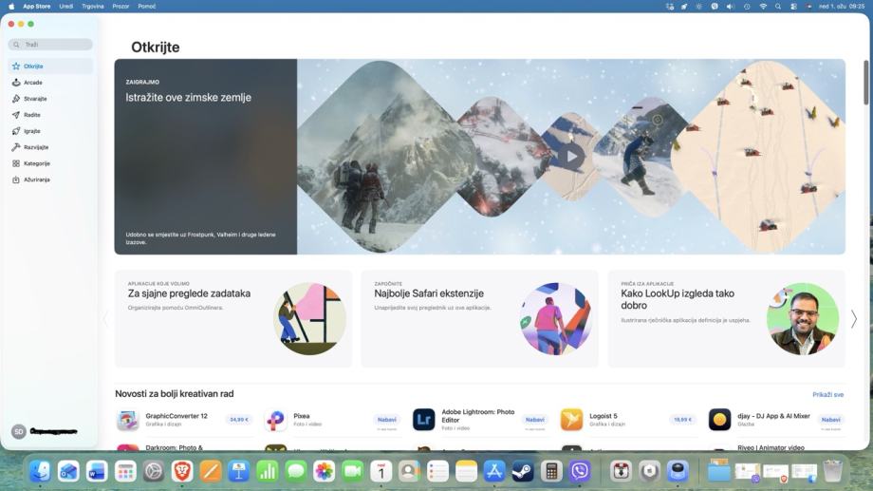Open the Apple menu
The width and height of the screenshot is (873, 491).
pyautogui.click(x=11, y=6)
